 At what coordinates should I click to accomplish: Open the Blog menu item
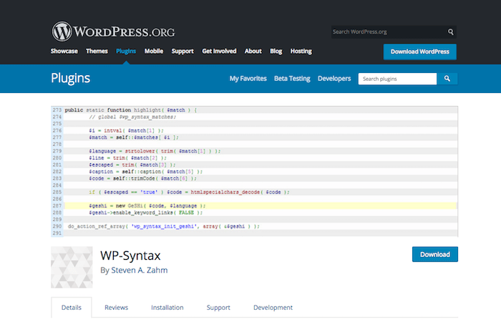coord(276,51)
